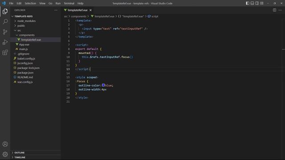Click line number 13 in gutter
This screenshot has height=160, width=285.
[68, 69]
